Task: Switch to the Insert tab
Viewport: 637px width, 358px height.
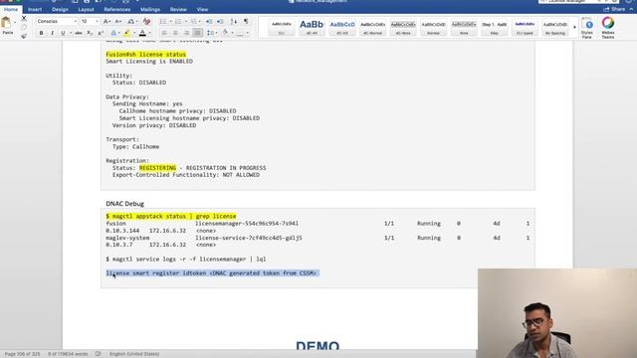Action: [35, 9]
